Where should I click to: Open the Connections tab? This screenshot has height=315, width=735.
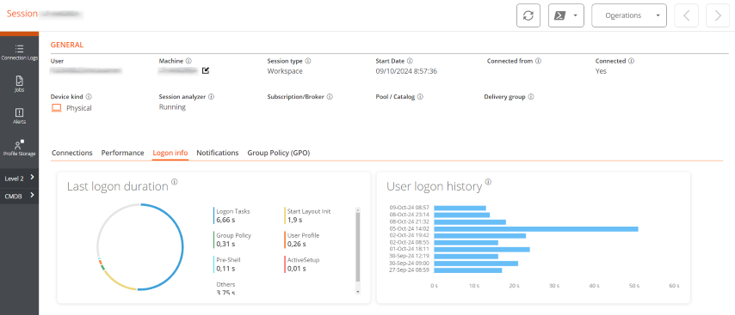(71, 153)
